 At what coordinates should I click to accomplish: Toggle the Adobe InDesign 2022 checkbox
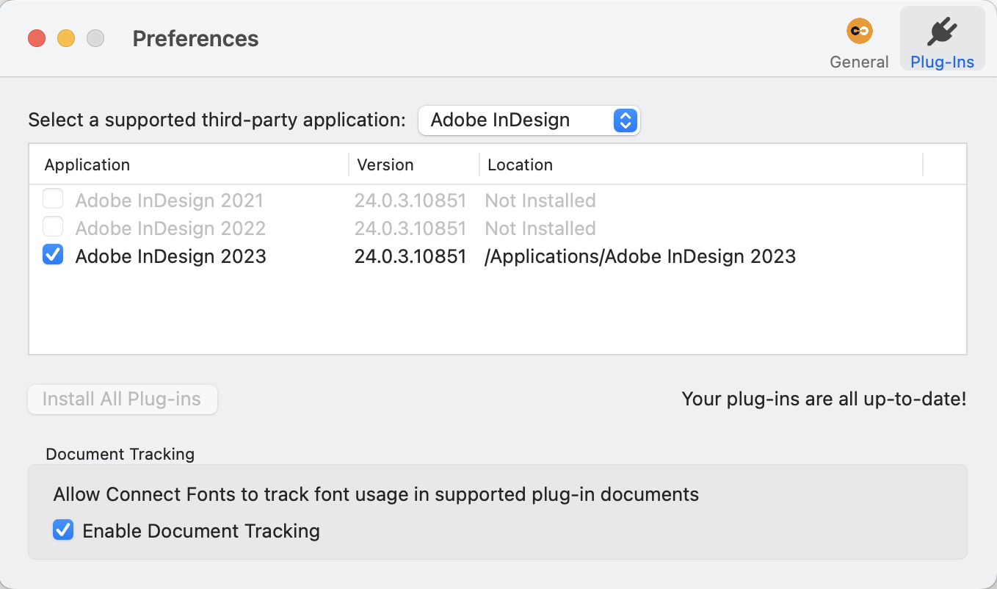click(53, 227)
